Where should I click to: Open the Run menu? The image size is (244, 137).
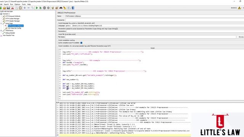[12, 4]
